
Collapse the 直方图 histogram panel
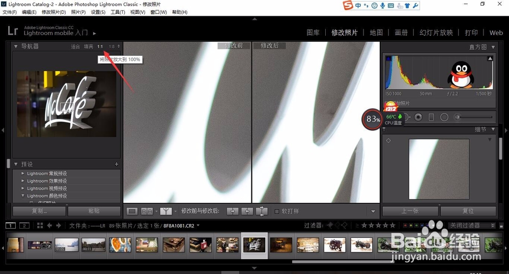[x=493, y=47]
